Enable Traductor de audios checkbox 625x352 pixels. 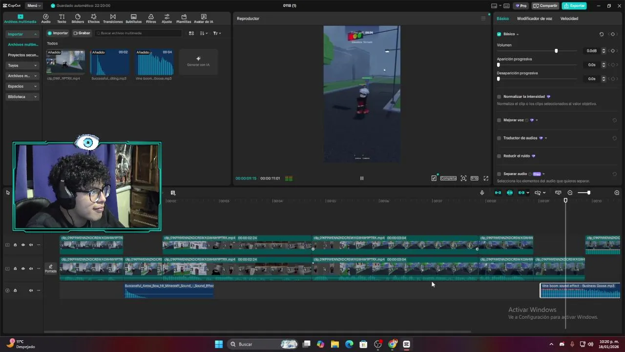pos(499,138)
